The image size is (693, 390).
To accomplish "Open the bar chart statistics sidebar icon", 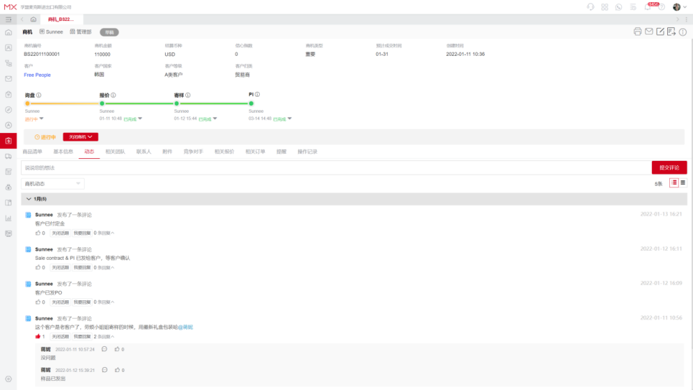I will (8, 218).
